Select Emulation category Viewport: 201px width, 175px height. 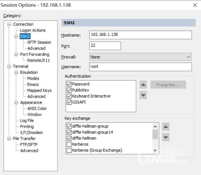click(x=29, y=72)
